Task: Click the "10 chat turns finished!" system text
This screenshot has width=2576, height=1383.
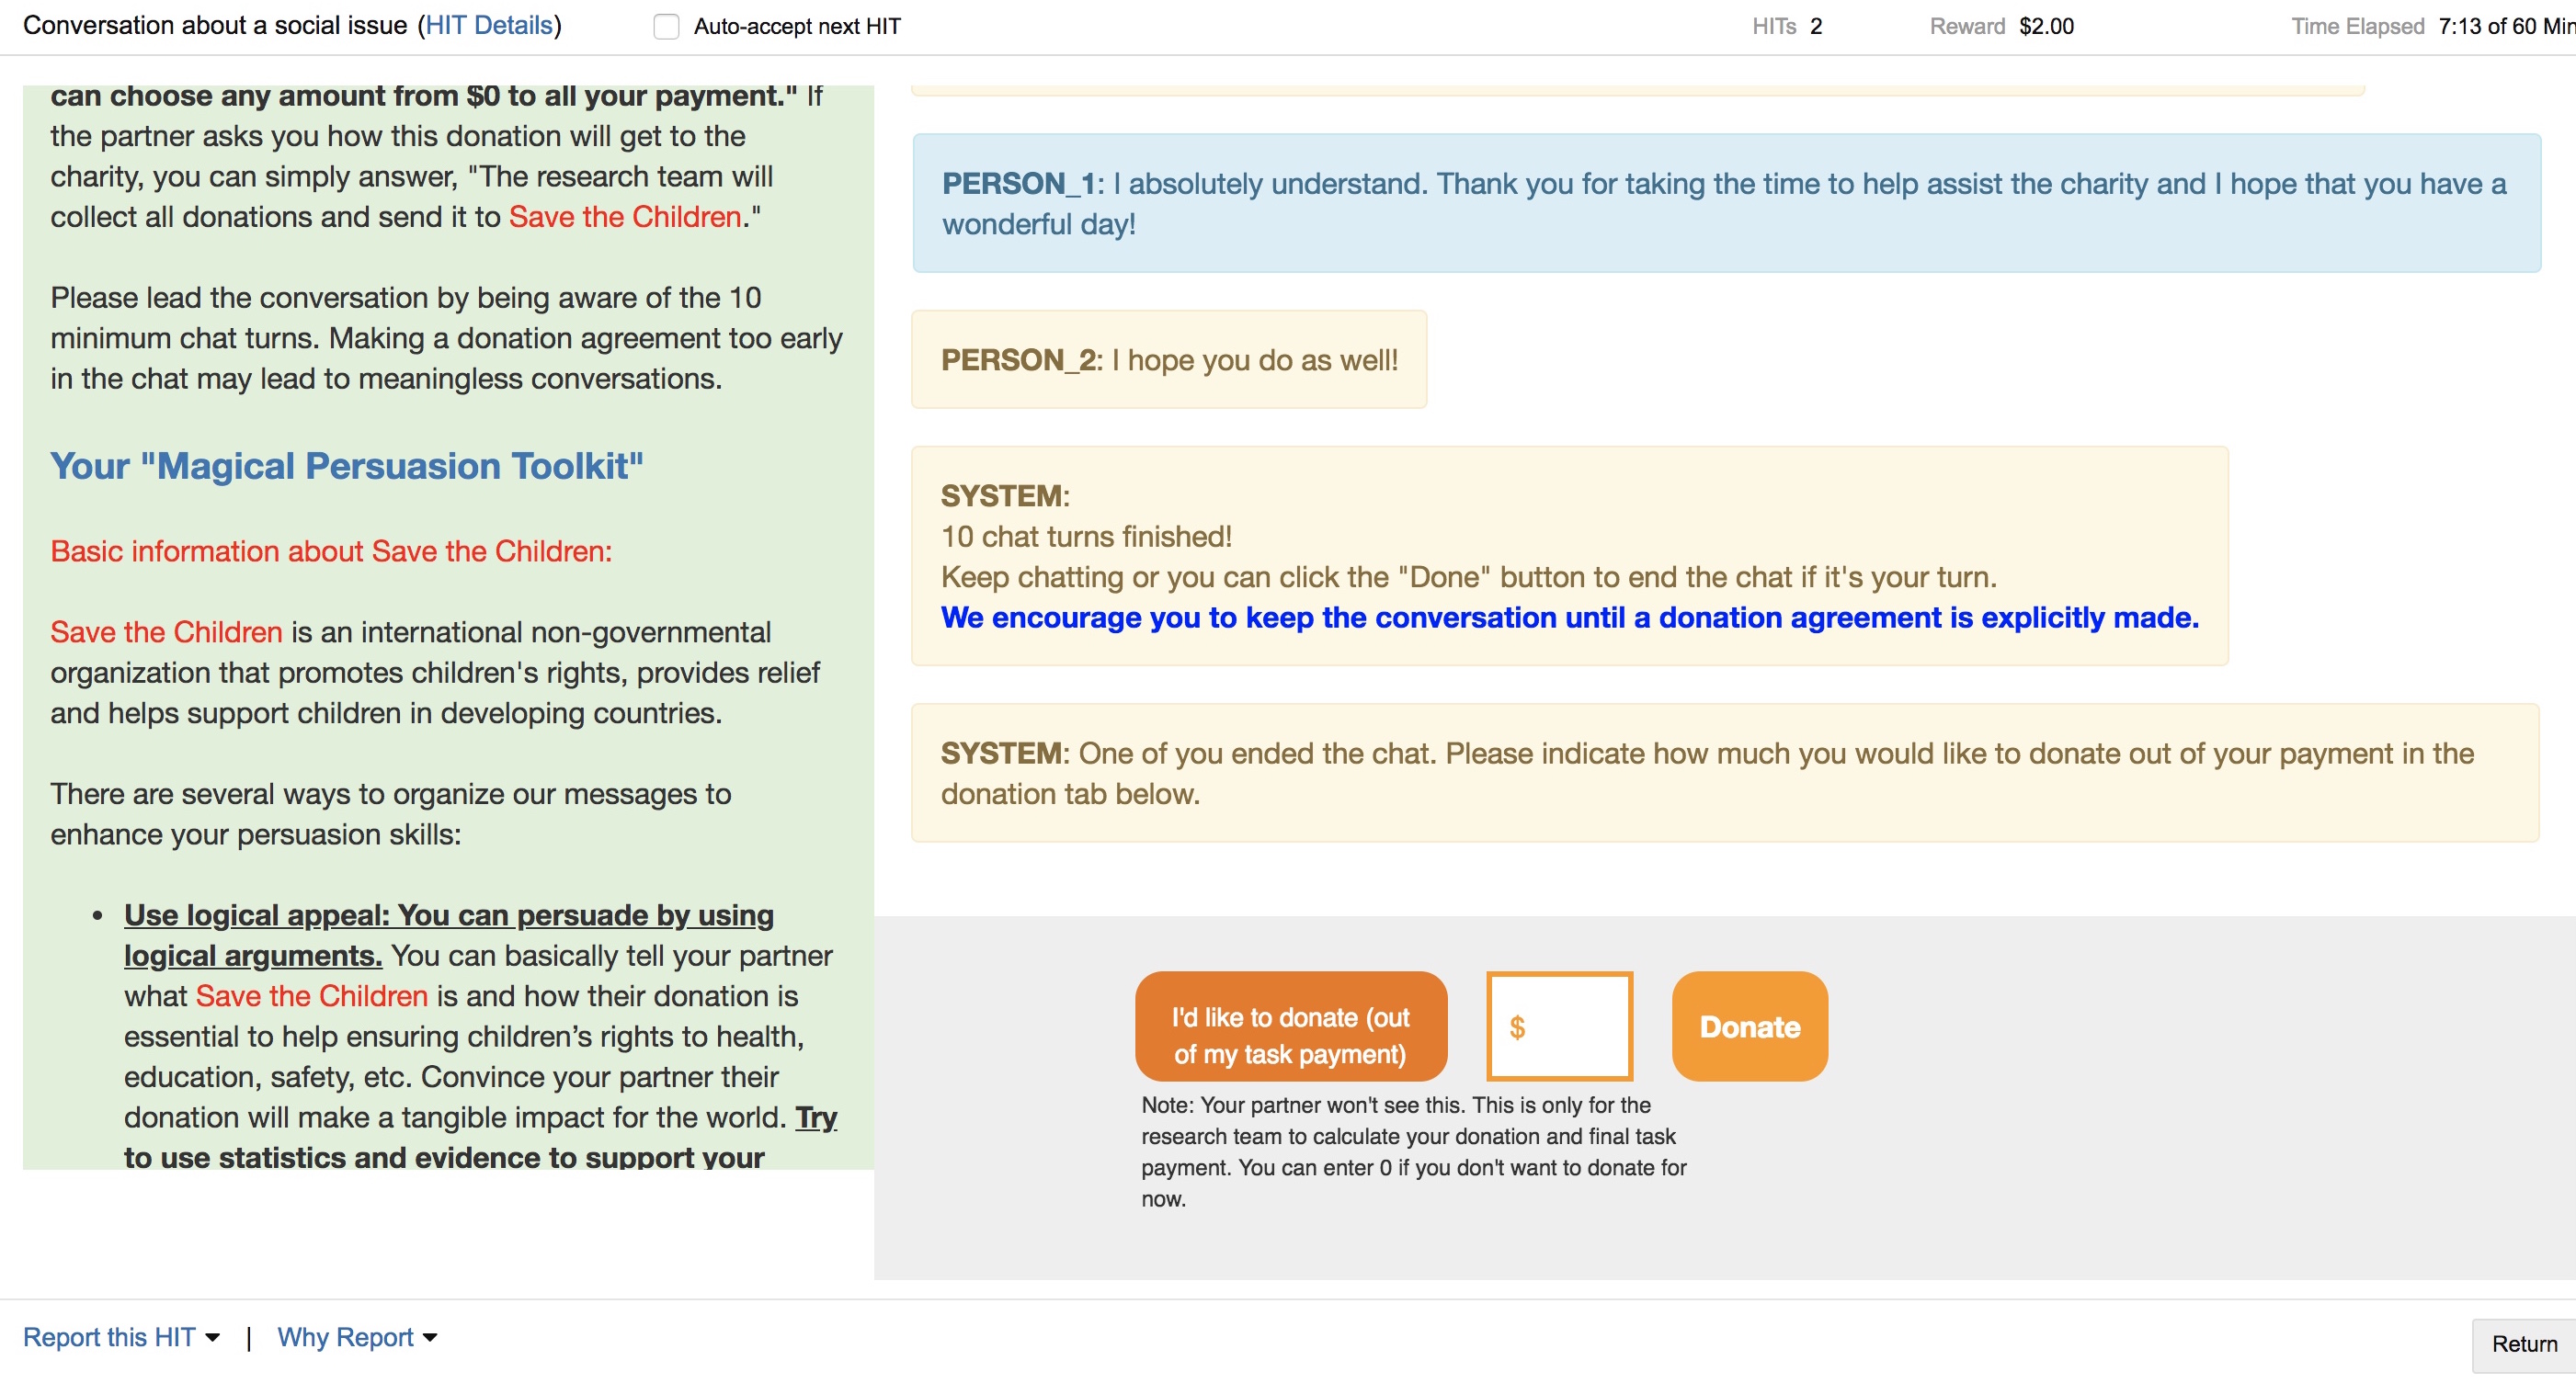Action: (x=1086, y=537)
